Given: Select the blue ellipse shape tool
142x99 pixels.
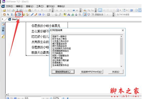Looking at the screenshot, I should coord(43,14).
